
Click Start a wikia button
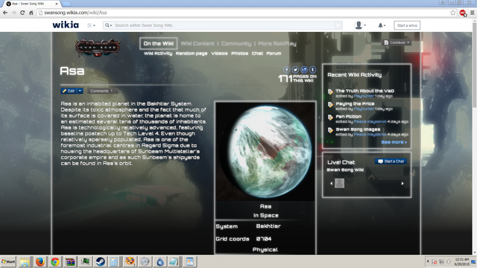pos(407,25)
